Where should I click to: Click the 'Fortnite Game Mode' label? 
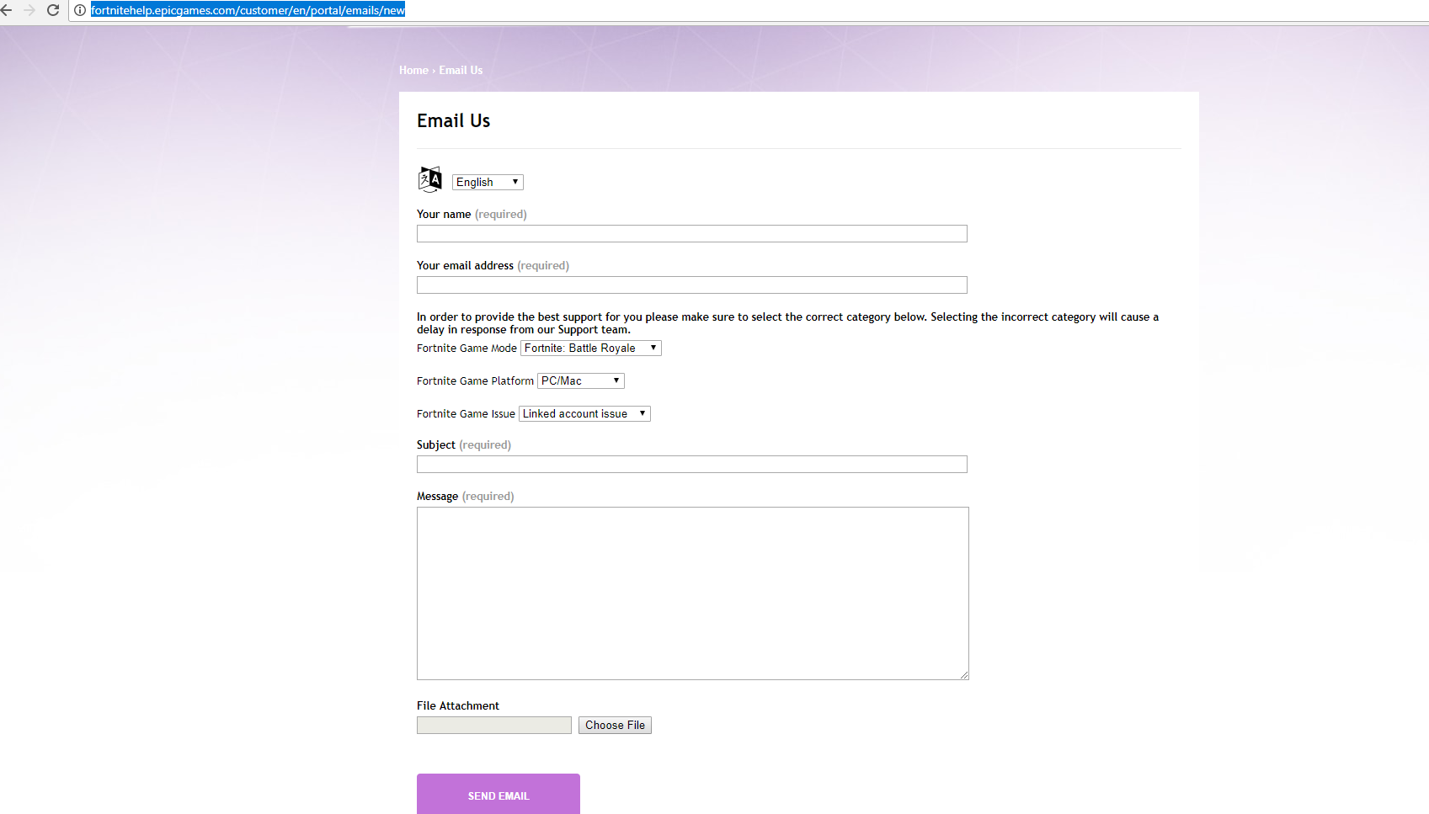pyautogui.click(x=467, y=348)
